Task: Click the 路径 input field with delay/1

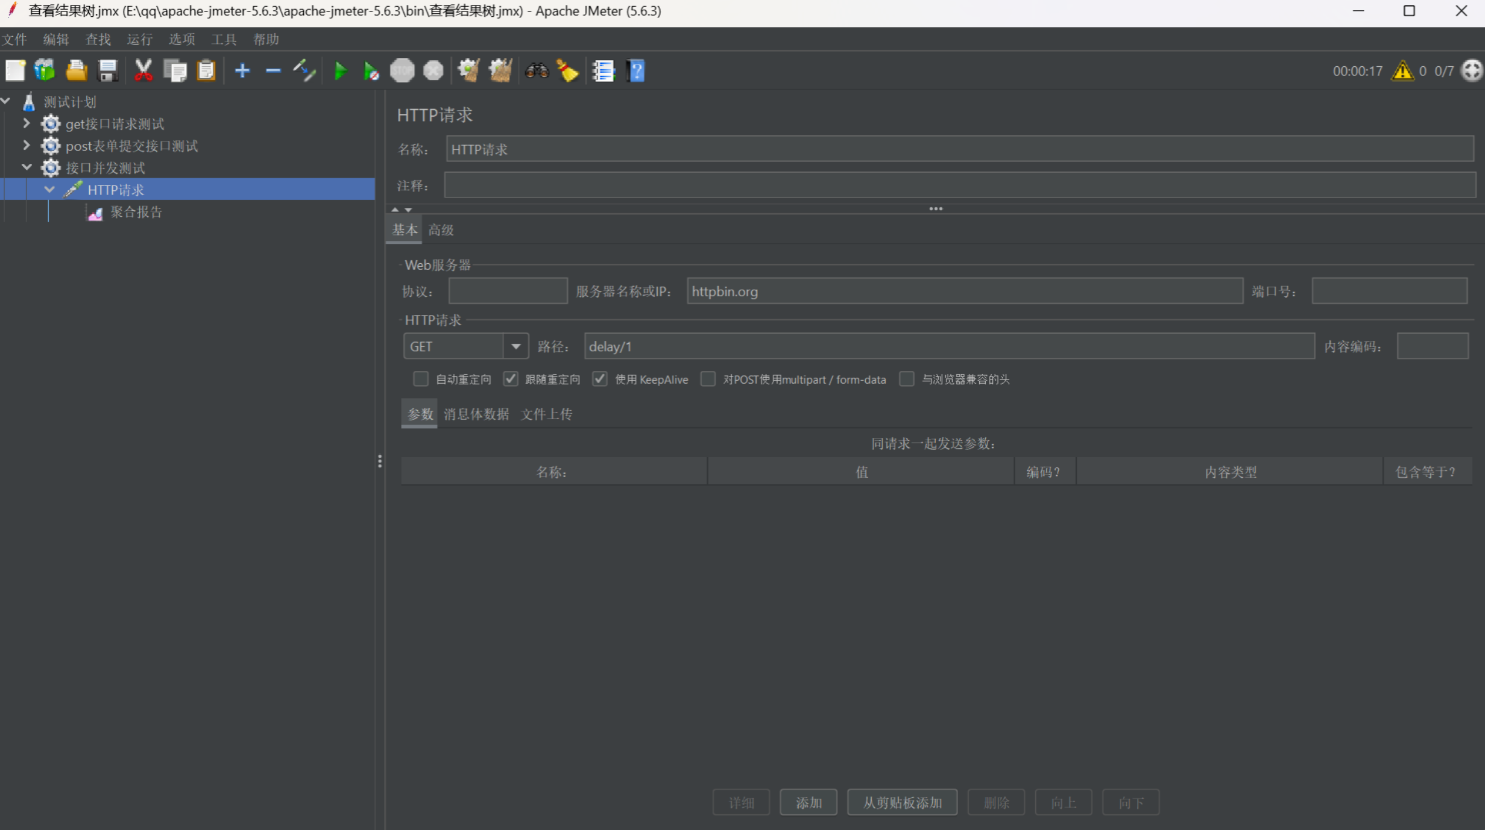Action: tap(948, 346)
